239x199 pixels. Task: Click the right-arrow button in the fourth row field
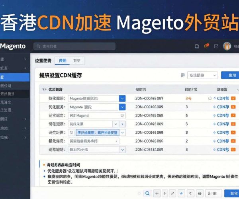tap(122, 124)
